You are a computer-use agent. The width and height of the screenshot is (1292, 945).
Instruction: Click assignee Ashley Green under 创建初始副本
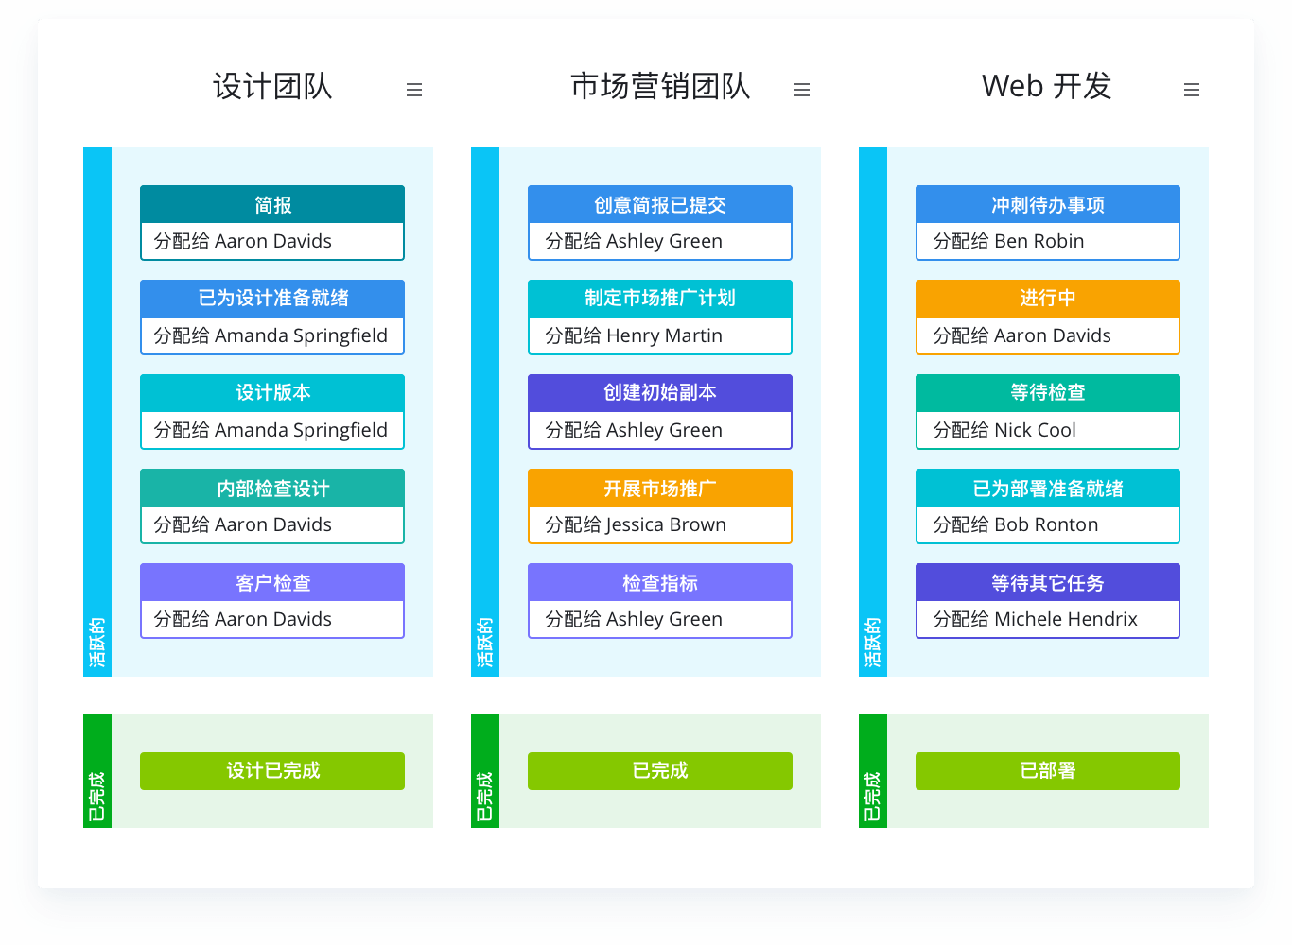(634, 430)
